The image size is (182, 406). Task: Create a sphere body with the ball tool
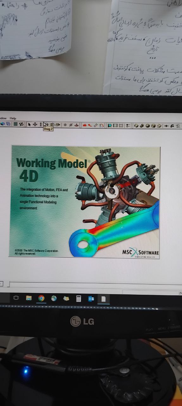point(148,126)
